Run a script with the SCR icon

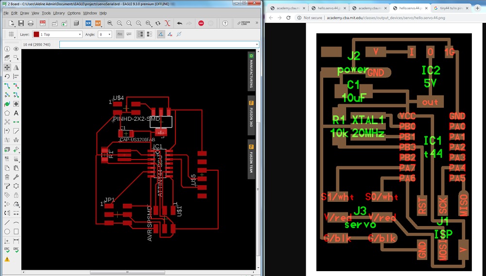coord(88,23)
